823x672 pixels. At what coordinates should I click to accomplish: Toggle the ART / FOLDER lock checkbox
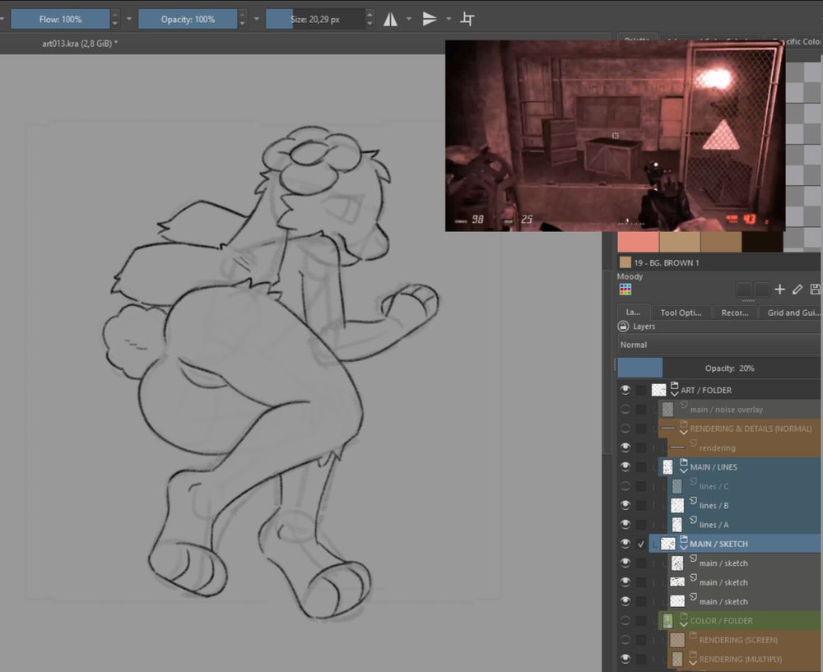(x=641, y=390)
